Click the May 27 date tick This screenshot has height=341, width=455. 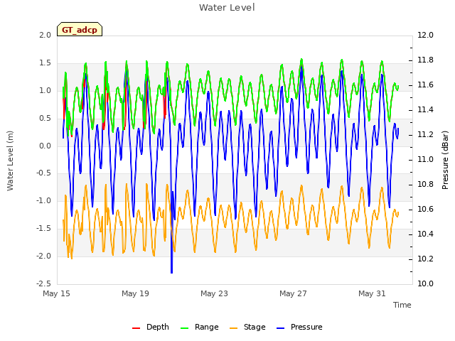tap(293, 293)
